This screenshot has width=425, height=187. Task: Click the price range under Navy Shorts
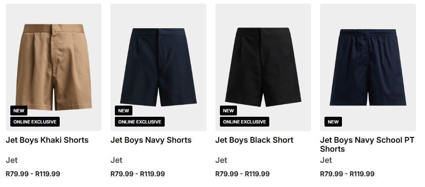click(x=137, y=174)
